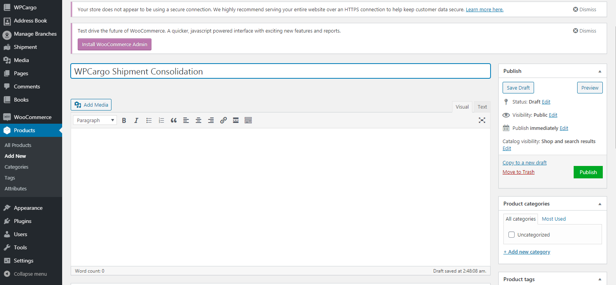Viewport: 616px width, 285px height.
Task: Open the Paragraph format dropdown
Action: pos(95,121)
